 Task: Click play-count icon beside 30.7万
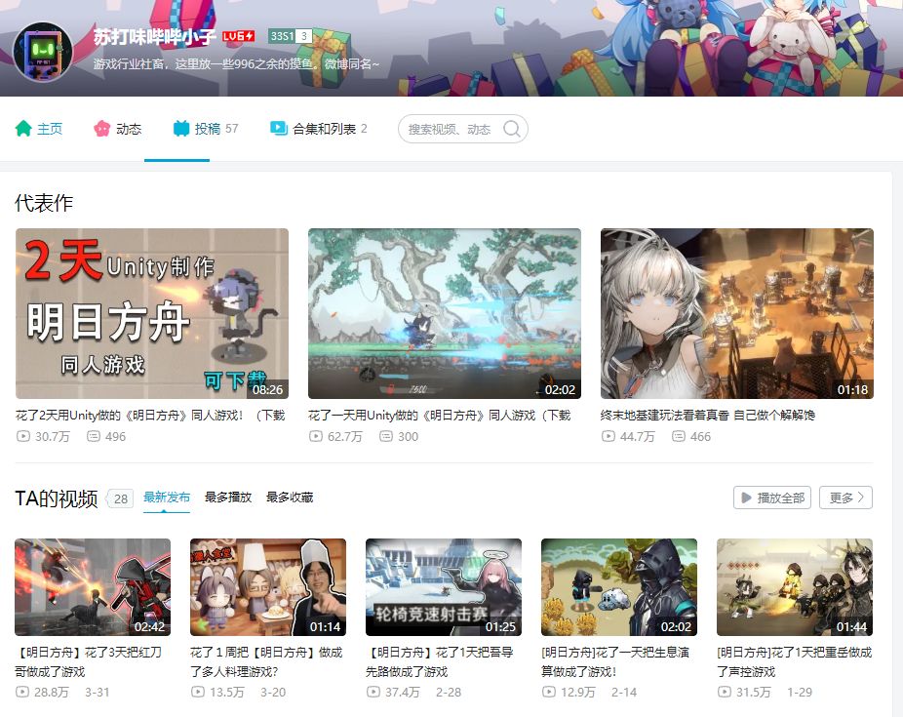[x=23, y=436]
